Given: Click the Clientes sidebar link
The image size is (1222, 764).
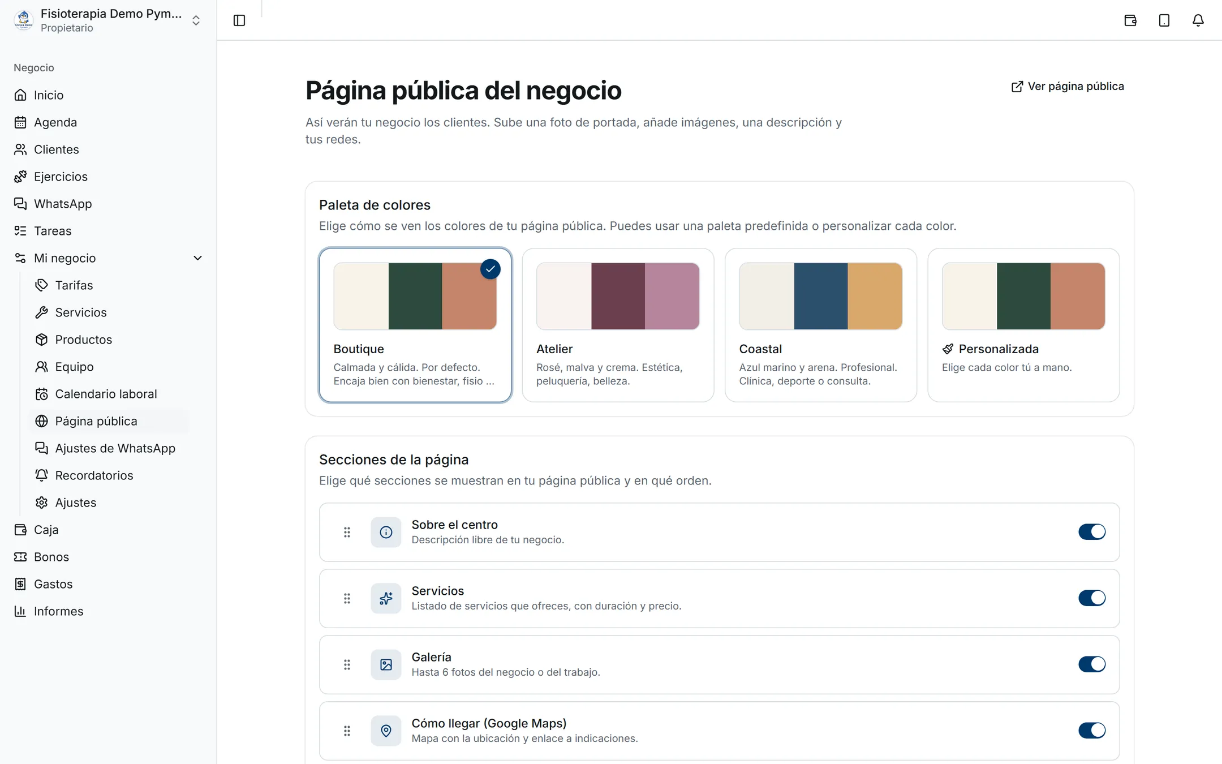Looking at the screenshot, I should coord(108,149).
